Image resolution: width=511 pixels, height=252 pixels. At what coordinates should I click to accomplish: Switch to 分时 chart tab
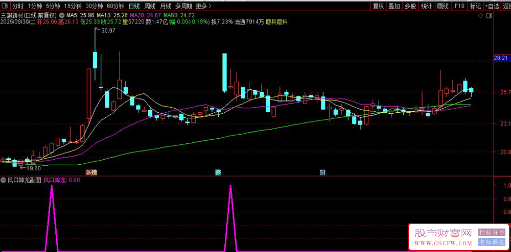pyautogui.click(x=18, y=6)
